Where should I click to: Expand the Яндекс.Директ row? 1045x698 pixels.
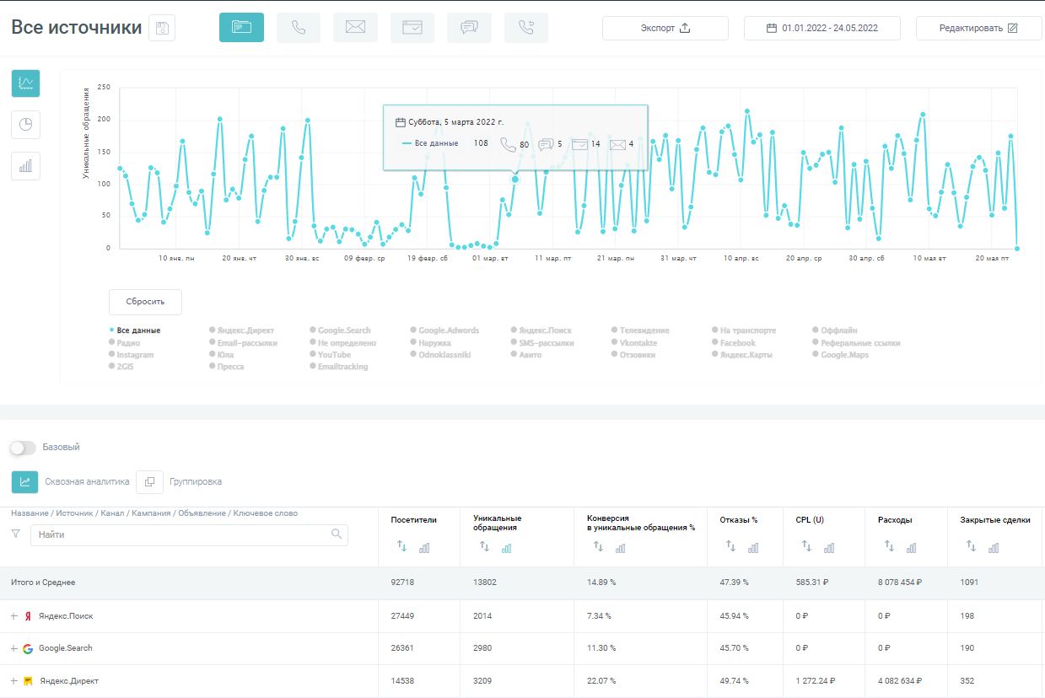click(x=14, y=680)
